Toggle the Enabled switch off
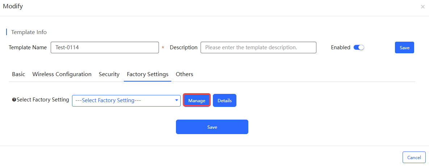429x166 pixels. [x=359, y=47]
